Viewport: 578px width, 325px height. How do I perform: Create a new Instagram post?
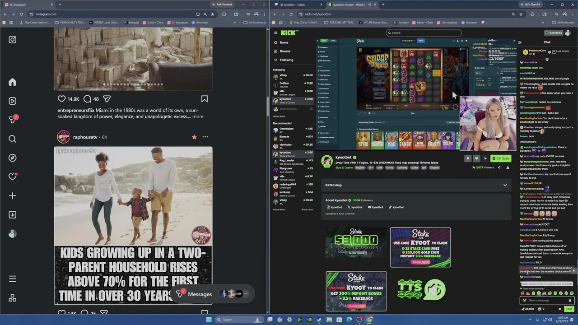[13, 196]
